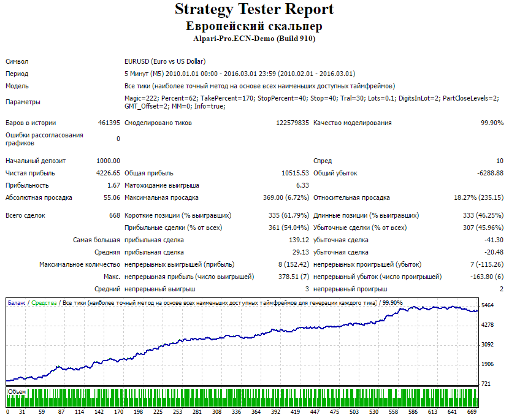
Task: Click the 'Модель' row label
Action: (x=17, y=86)
